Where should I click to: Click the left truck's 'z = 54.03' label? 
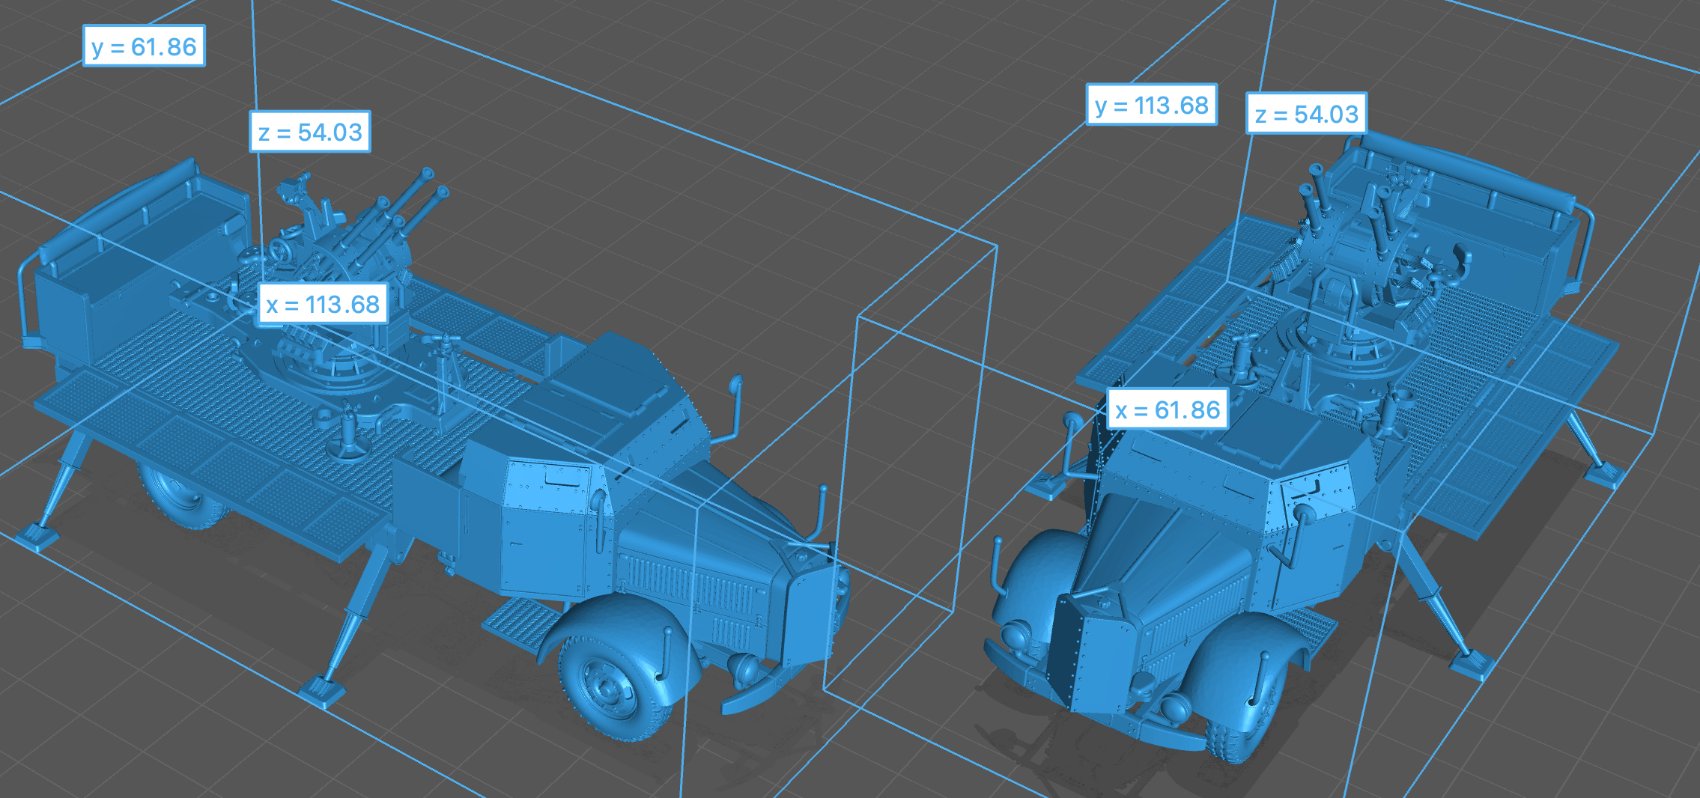(x=310, y=133)
